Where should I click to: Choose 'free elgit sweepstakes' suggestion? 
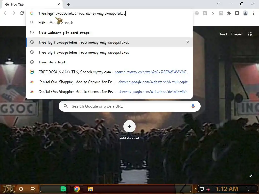(x=109, y=52)
